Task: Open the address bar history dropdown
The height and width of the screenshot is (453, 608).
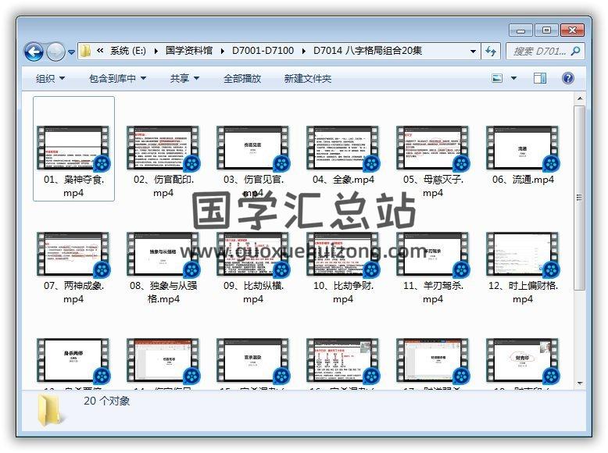Action: [473, 51]
